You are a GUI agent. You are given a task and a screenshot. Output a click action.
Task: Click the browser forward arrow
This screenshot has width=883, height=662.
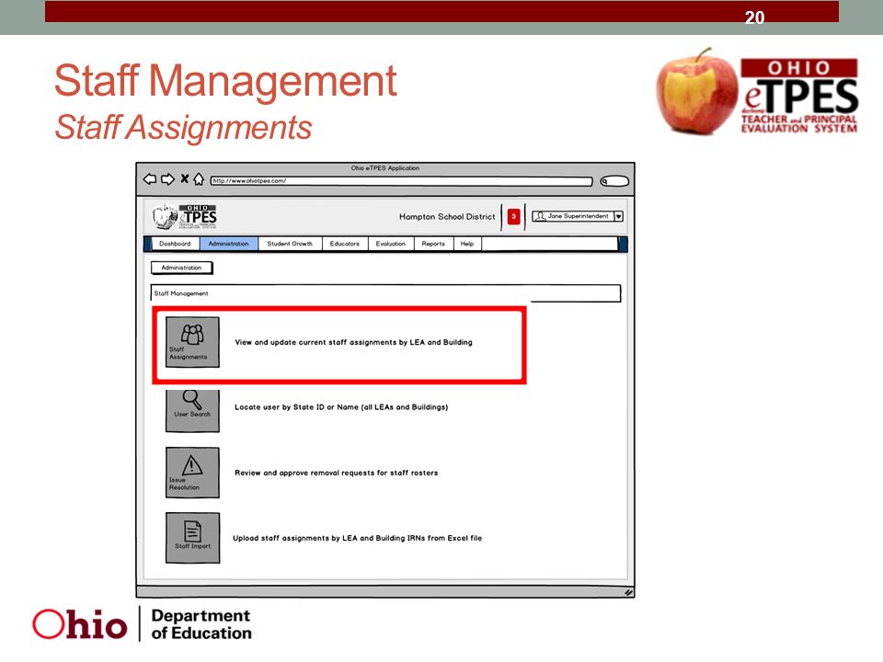click(x=167, y=179)
